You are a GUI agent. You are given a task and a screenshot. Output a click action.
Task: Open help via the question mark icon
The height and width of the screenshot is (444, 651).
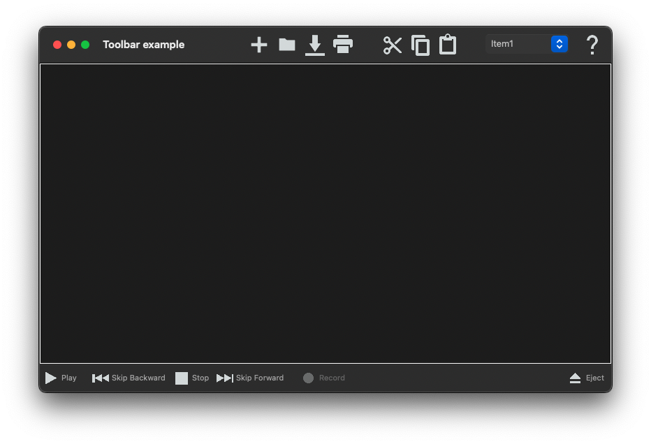pos(592,45)
